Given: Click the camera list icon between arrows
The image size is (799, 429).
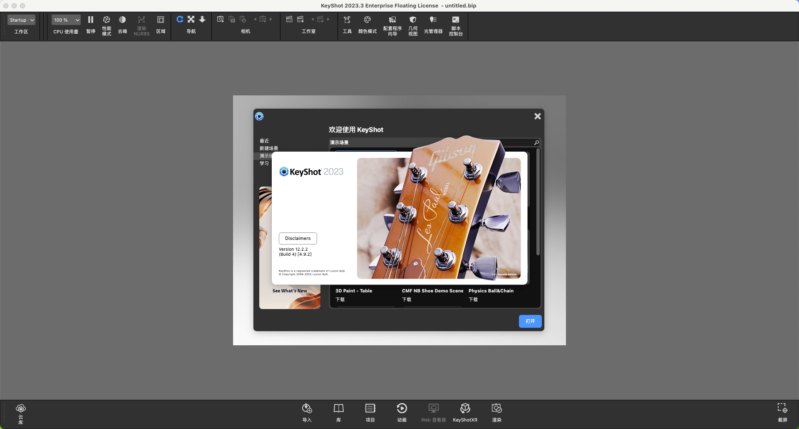Looking at the screenshot, I should (x=263, y=19).
